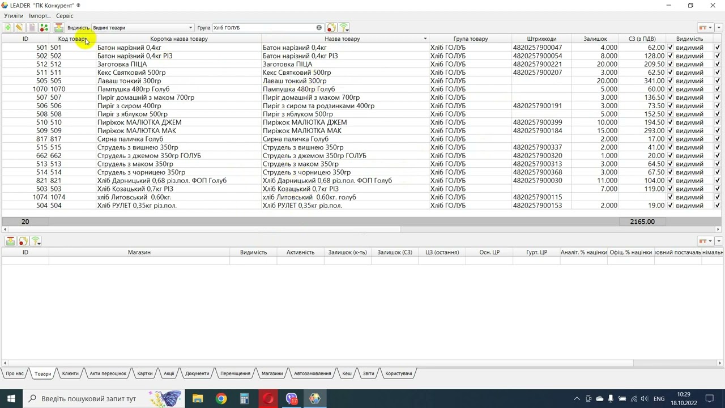Switch to the Клієнти tab
The height and width of the screenshot is (408, 725).
[x=70, y=373]
